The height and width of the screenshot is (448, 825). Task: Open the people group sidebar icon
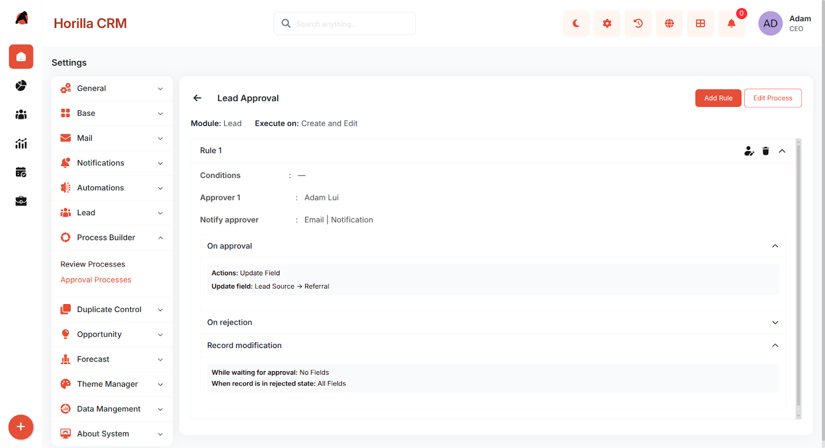point(21,114)
